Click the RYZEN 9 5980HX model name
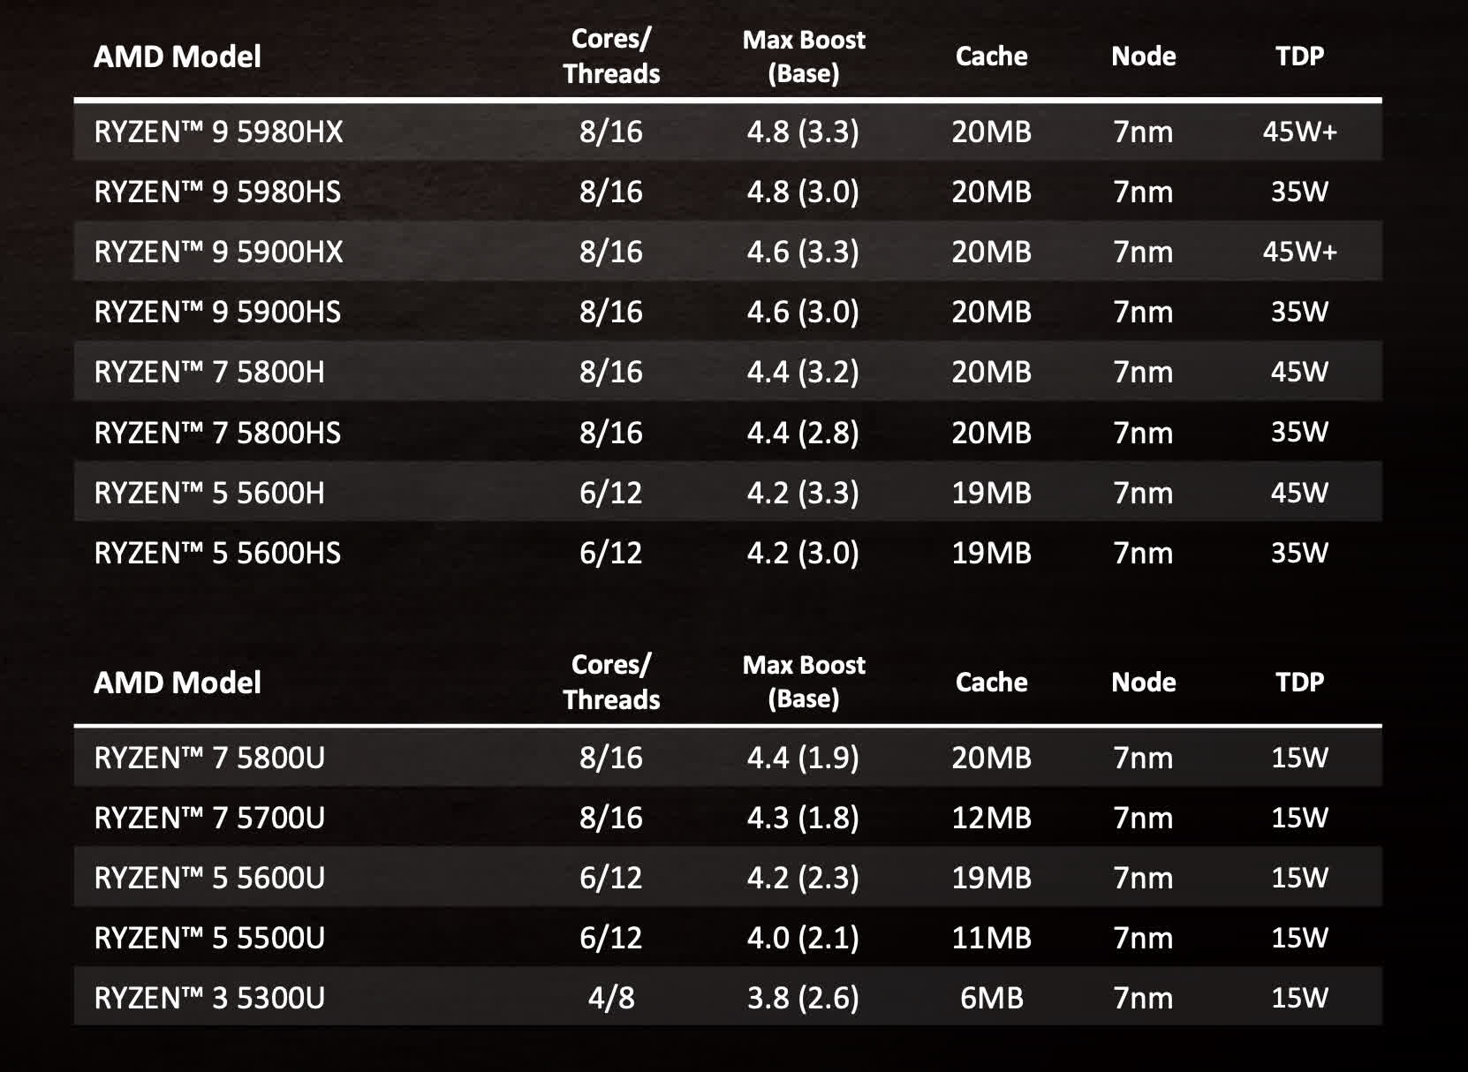This screenshot has width=1468, height=1072. coord(218,132)
